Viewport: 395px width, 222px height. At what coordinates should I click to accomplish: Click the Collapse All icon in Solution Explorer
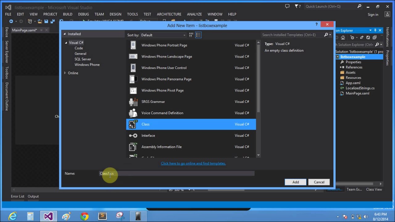[375, 38]
